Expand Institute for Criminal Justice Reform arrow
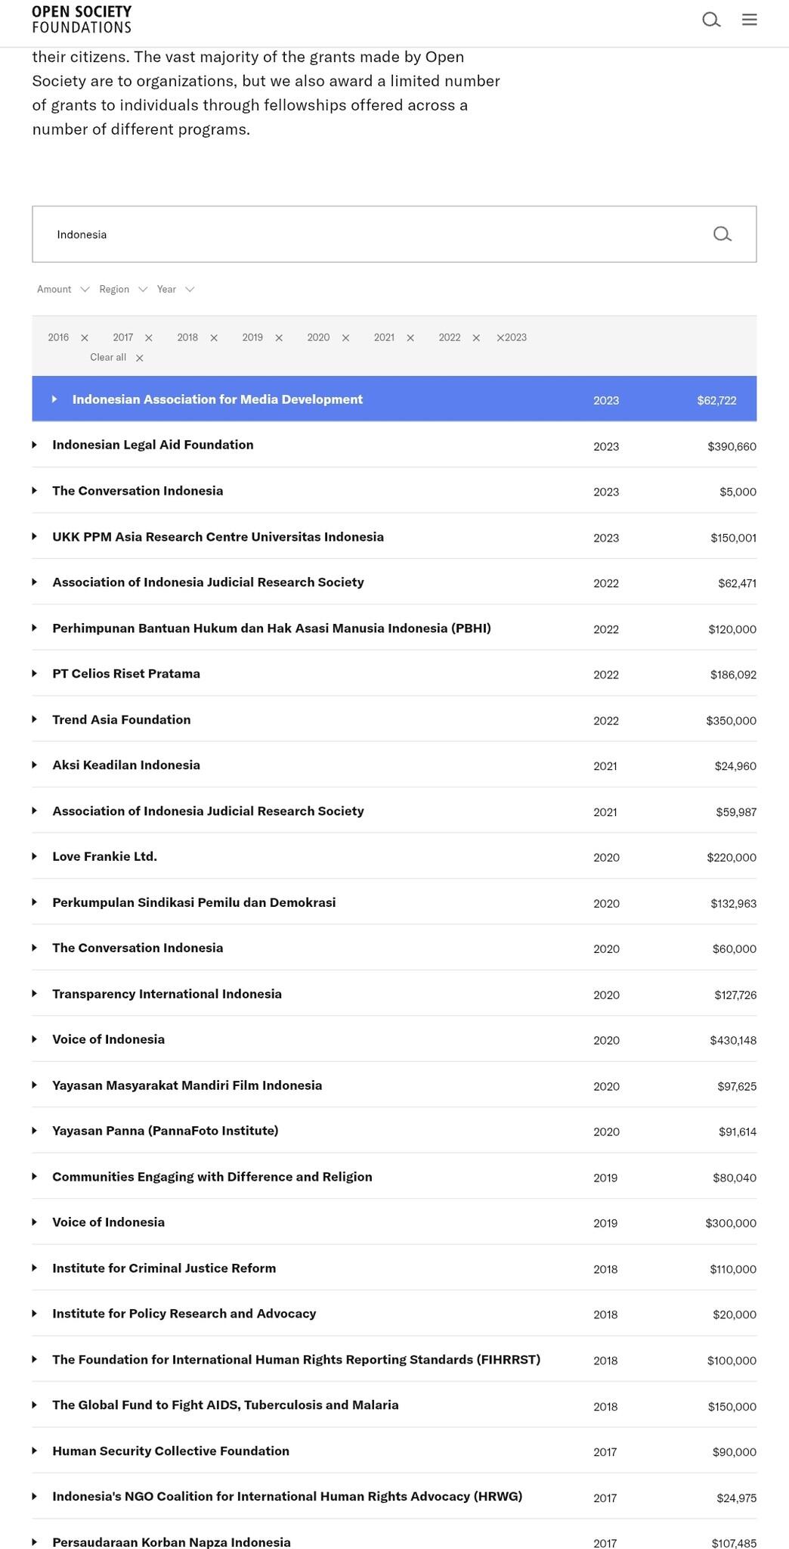The height and width of the screenshot is (1549, 789). (35, 1268)
